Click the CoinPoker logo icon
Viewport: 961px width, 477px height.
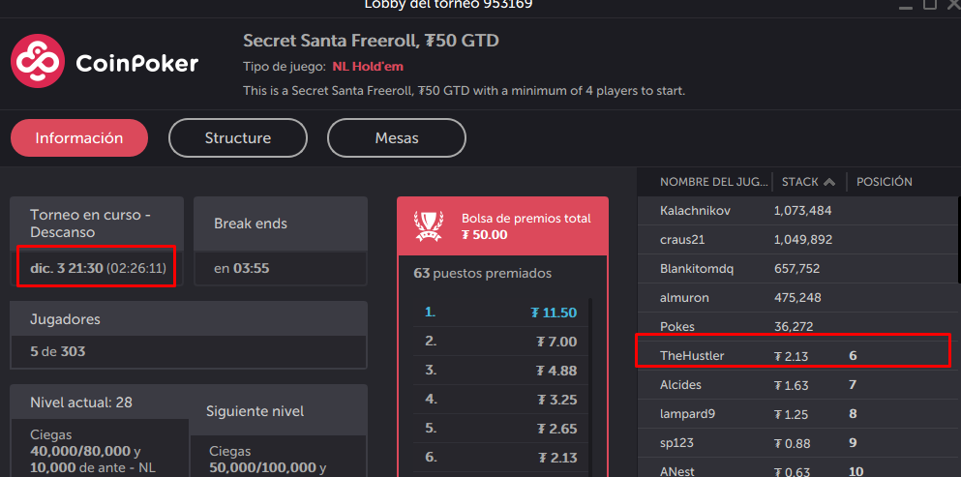(x=38, y=60)
